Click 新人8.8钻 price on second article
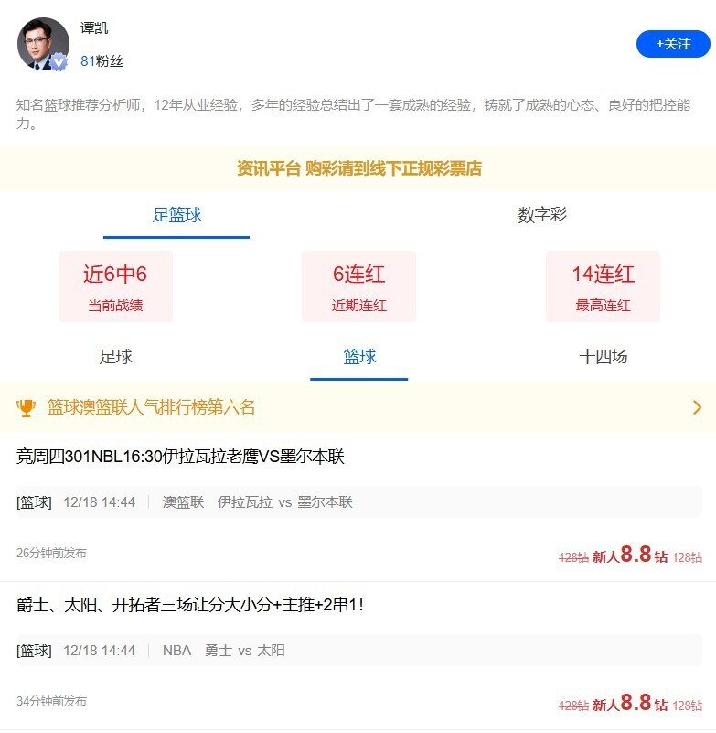The image size is (716, 733). click(x=630, y=704)
